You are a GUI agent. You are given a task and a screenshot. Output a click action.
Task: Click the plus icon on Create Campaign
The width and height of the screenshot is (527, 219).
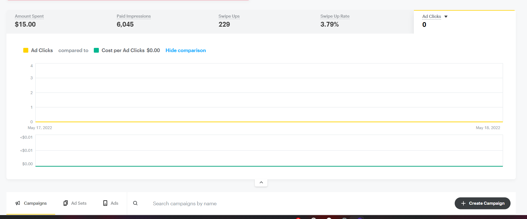463,203
